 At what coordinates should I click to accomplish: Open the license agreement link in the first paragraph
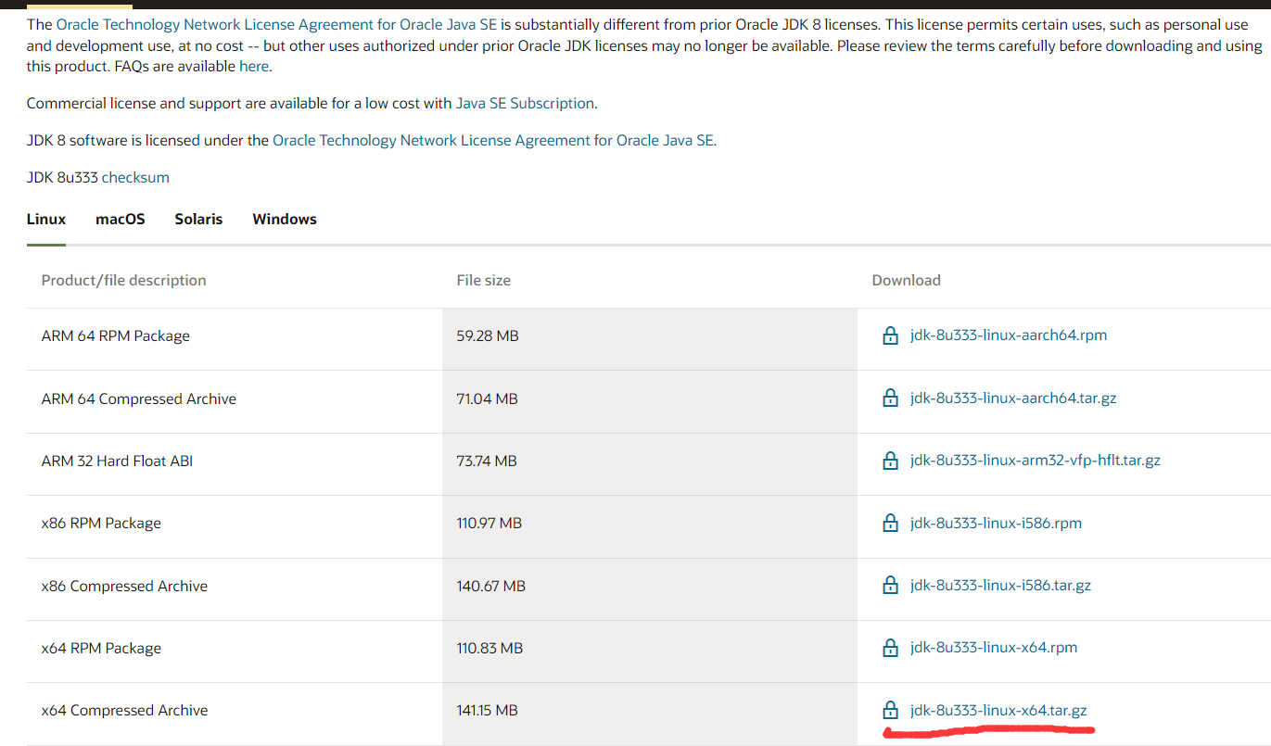(x=277, y=24)
